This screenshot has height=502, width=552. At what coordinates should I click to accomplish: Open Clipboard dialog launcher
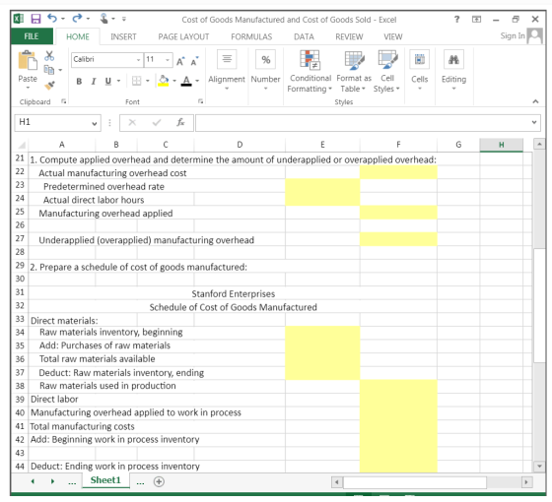click(64, 101)
